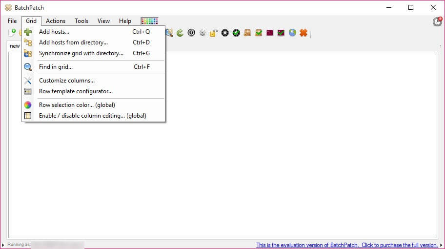Image resolution: width=445 pixels, height=249 pixels.
Task: Click the dark red console toolbar icon
Action: (x=270, y=33)
